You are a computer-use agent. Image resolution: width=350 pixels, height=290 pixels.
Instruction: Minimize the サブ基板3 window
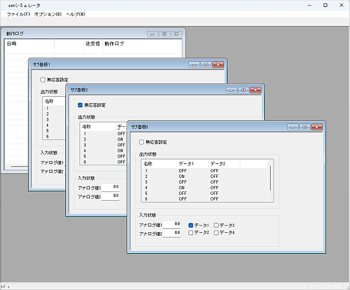coord(292,127)
